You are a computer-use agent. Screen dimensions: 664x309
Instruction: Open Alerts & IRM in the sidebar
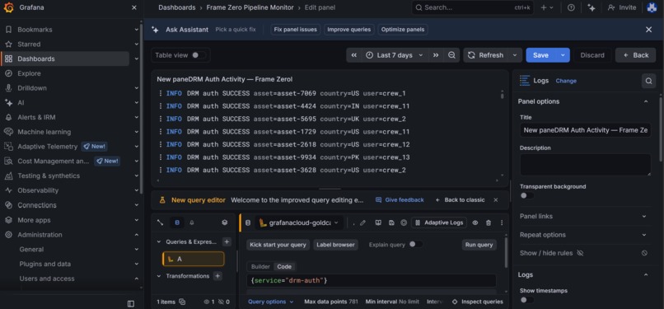click(36, 117)
